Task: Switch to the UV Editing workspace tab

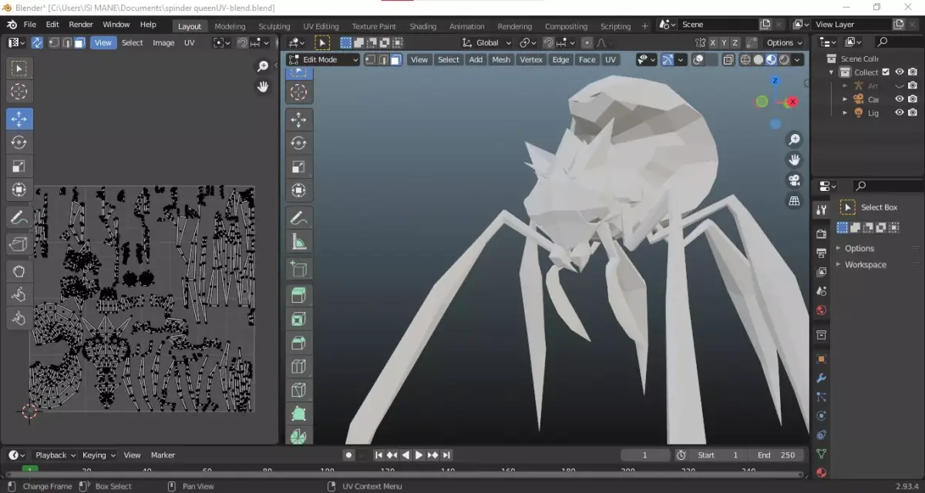Action: [321, 26]
